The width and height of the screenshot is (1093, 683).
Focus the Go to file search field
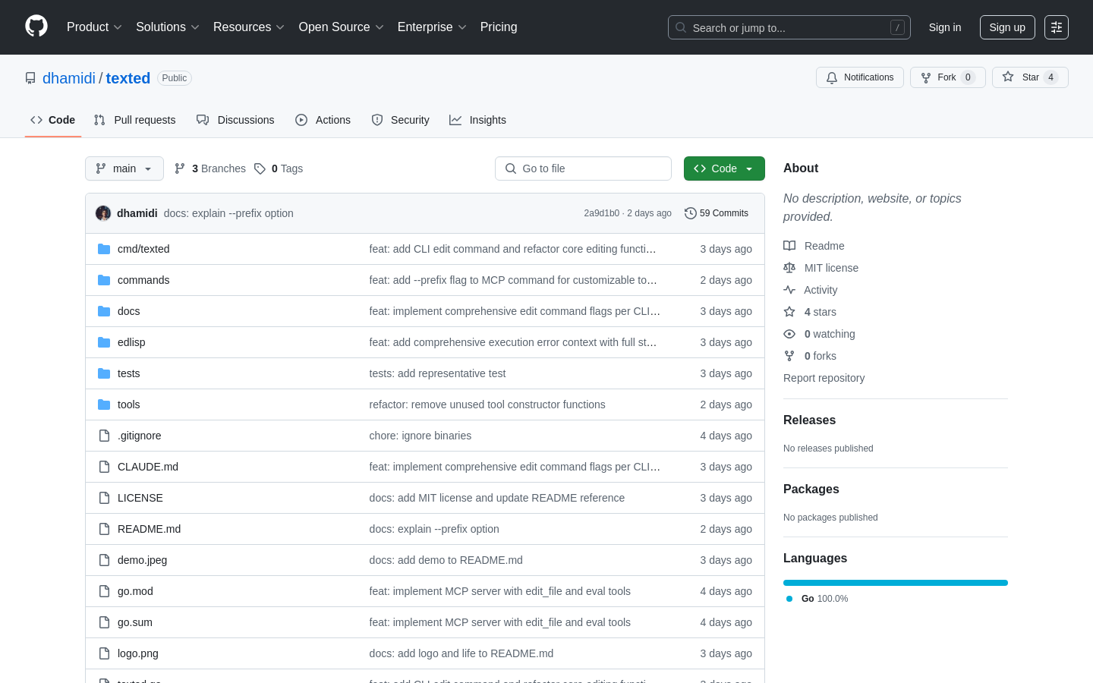[x=583, y=168]
